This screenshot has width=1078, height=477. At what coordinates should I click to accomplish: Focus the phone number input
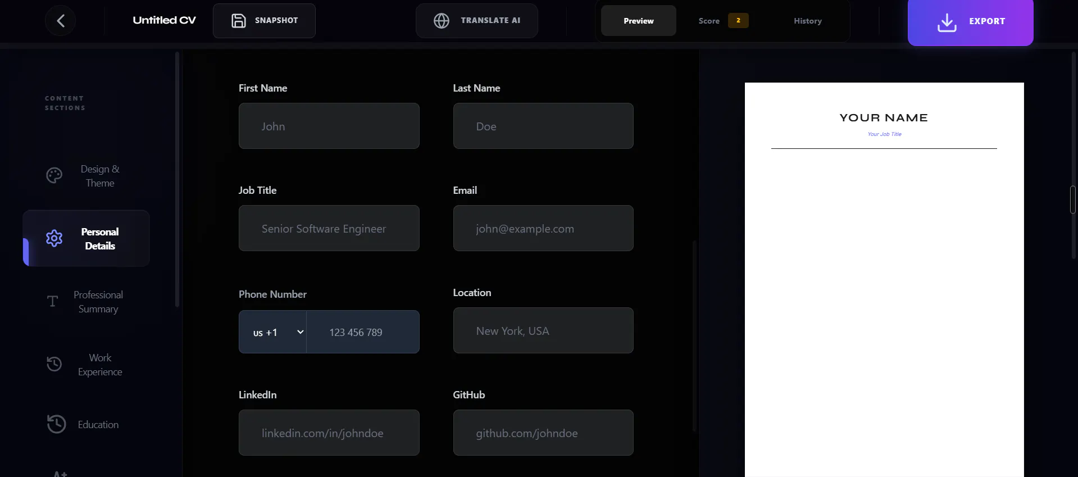click(x=363, y=332)
